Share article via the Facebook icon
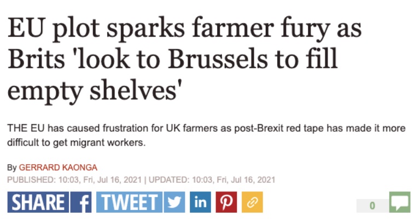This screenshot has height=221, width=420. coord(82,202)
